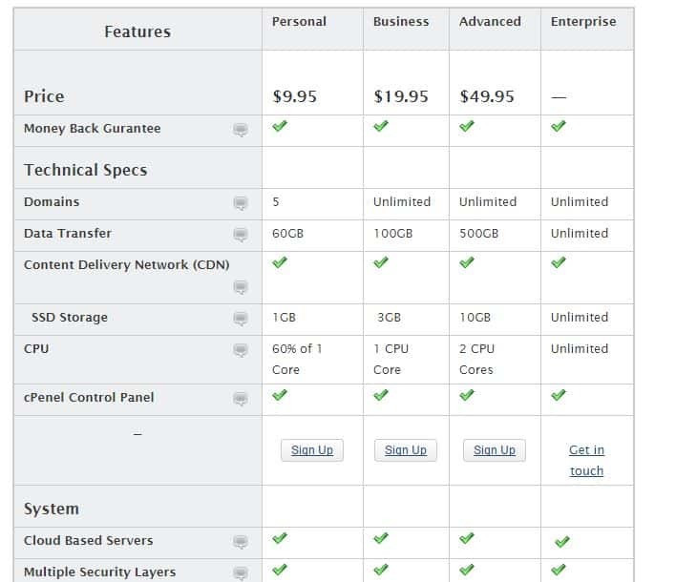
Task: Click the Money Back Gurantee info bubble icon
Action: (x=241, y=130)
